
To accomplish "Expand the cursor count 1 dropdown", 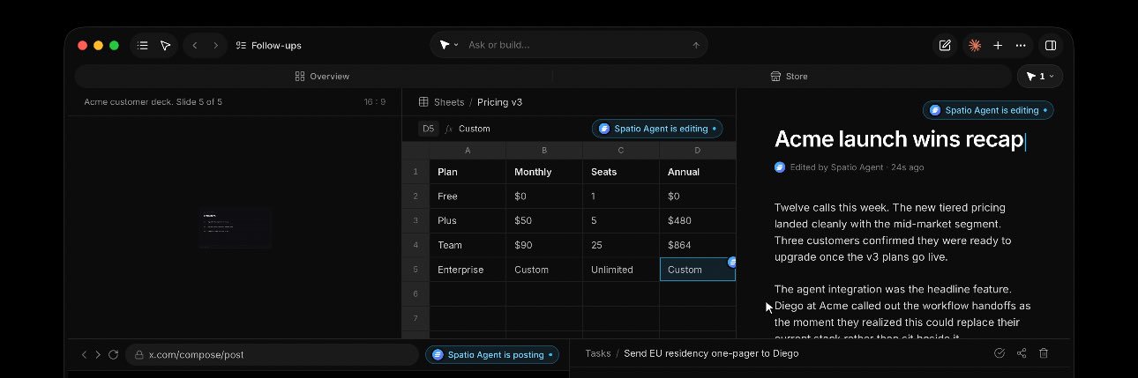I will point(1040,77).
